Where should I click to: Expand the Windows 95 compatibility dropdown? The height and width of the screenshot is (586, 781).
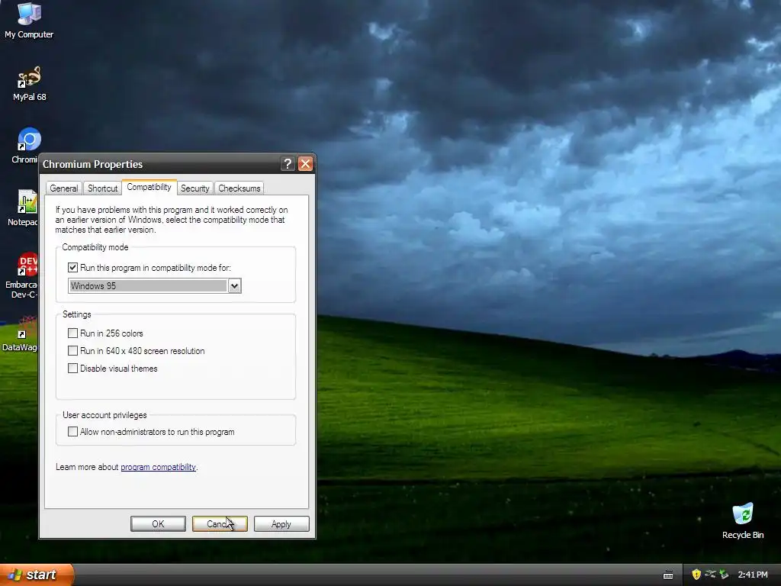[235, 286]
